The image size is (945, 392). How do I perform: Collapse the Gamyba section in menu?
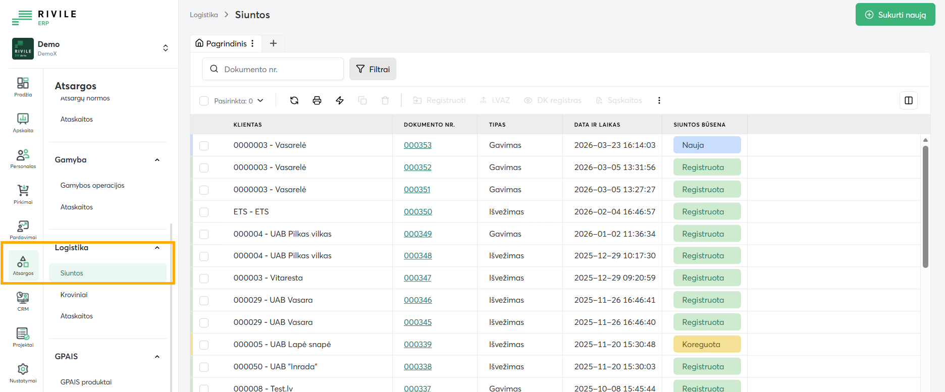click(x=157, y=160)
